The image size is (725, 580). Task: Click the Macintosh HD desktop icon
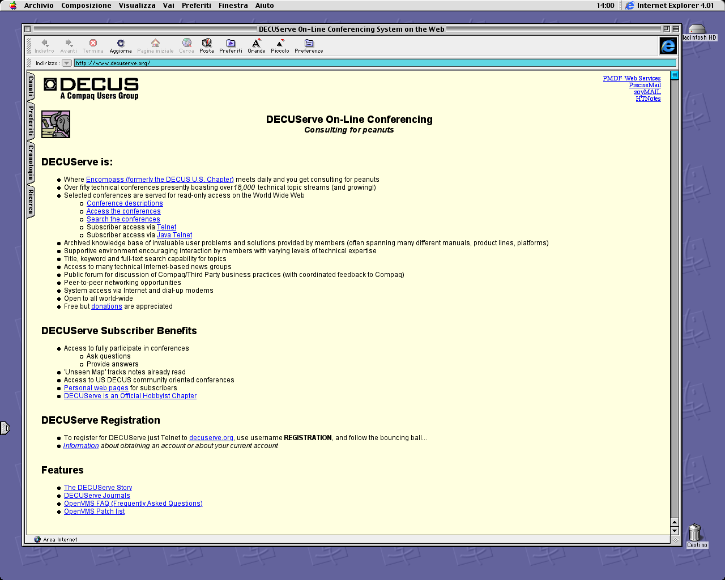697,29
